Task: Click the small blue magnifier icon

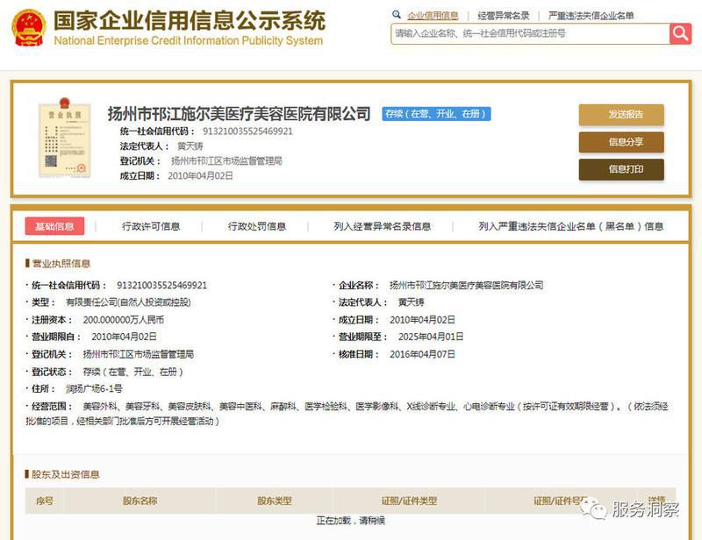Action: (x=397, y=15)
